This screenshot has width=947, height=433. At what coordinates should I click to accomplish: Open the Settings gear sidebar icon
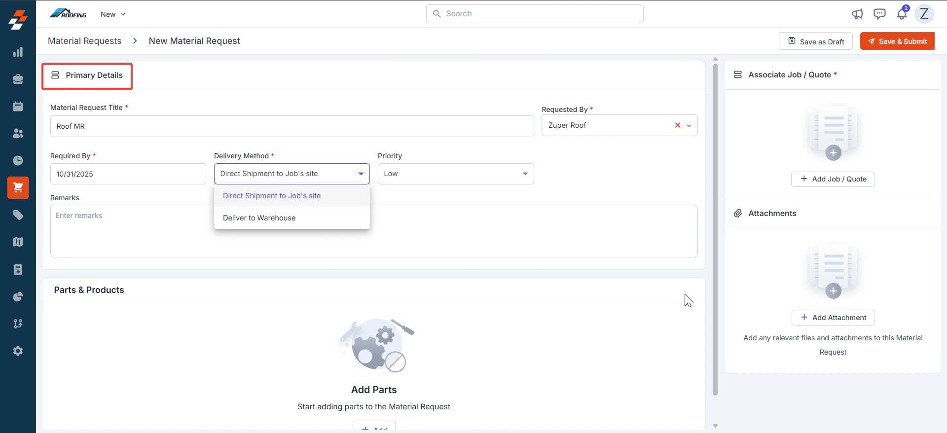[x=18, y=351]
